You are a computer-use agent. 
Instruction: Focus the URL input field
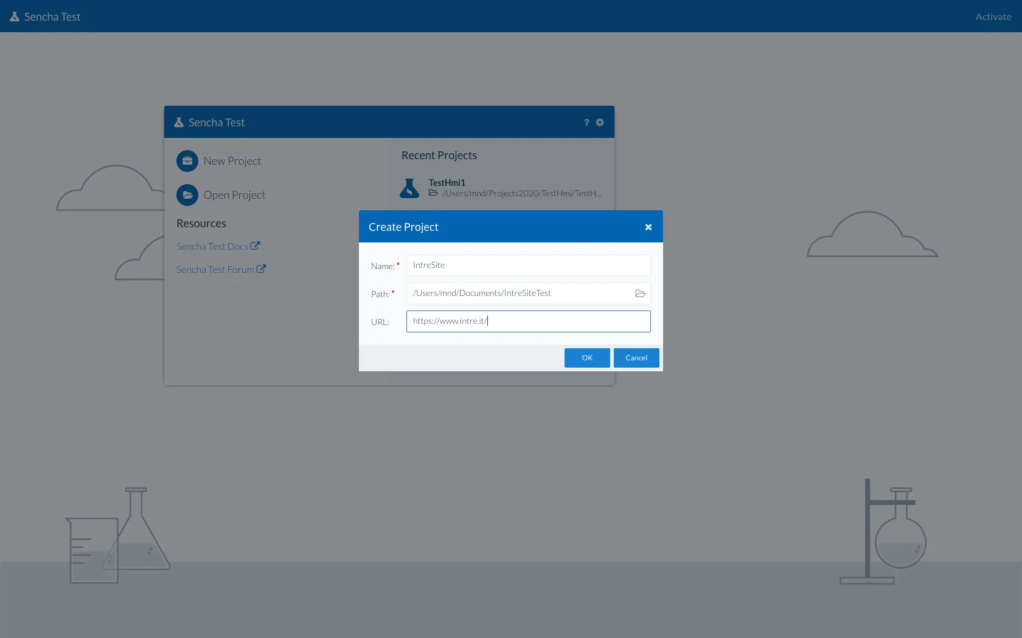click(529, 321)
